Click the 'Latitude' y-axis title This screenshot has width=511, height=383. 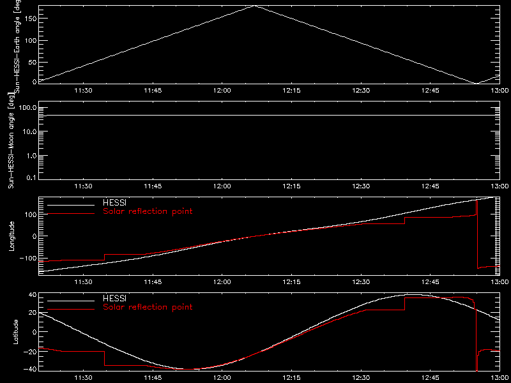15,331
